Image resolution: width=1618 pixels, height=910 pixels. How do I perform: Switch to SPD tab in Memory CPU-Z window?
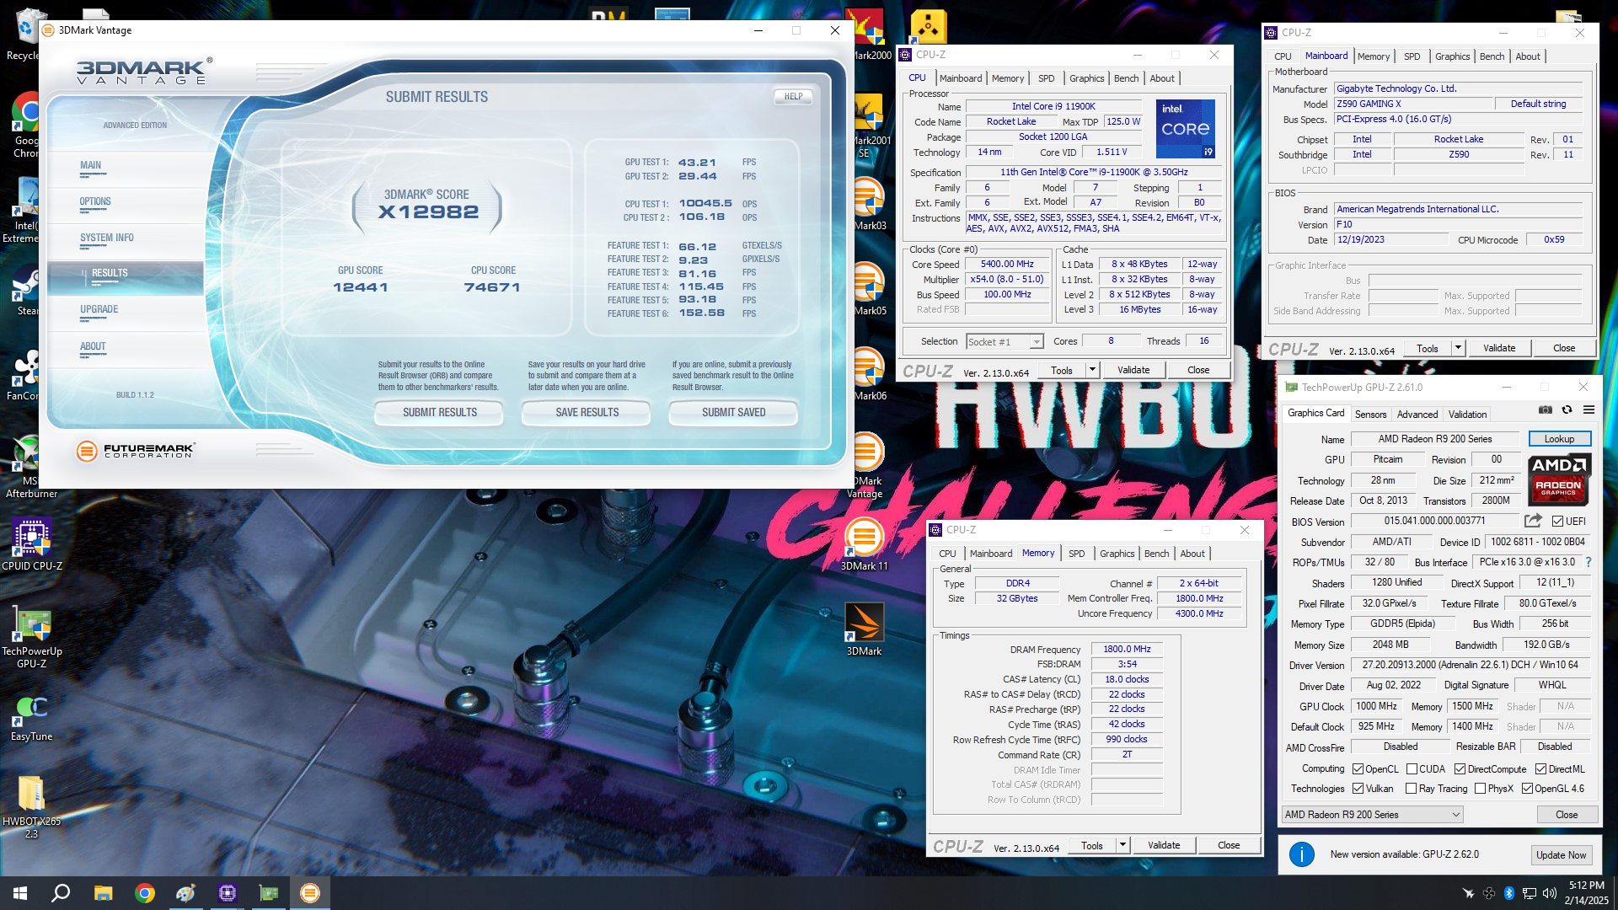[x=1076, y=554]
